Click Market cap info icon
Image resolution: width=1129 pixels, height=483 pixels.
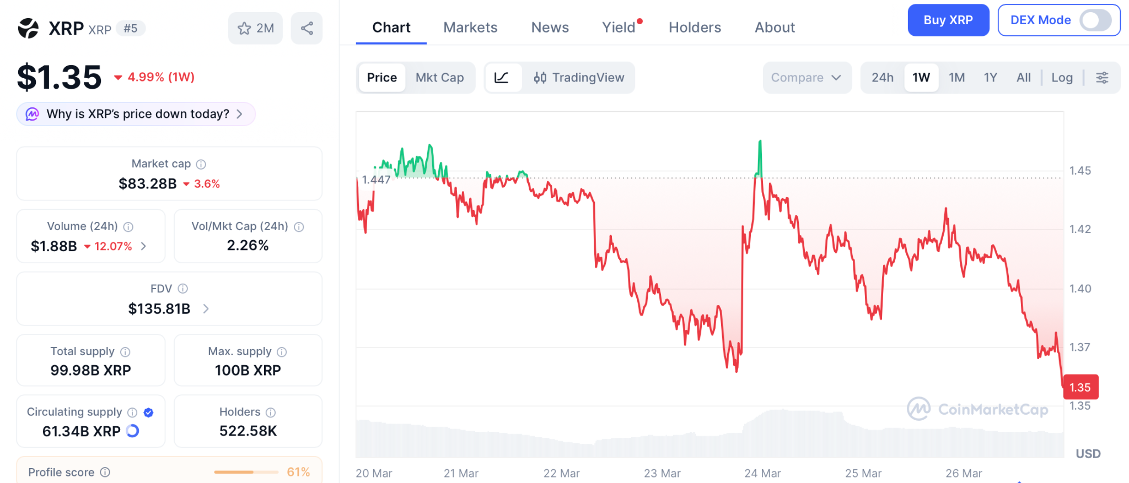[201, 164]
